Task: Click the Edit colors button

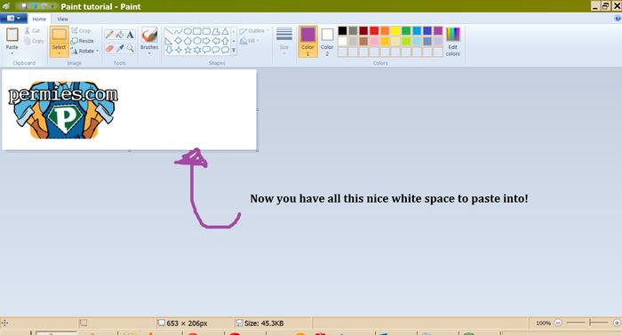Action: pyautogui.click(x=453, y=42)
